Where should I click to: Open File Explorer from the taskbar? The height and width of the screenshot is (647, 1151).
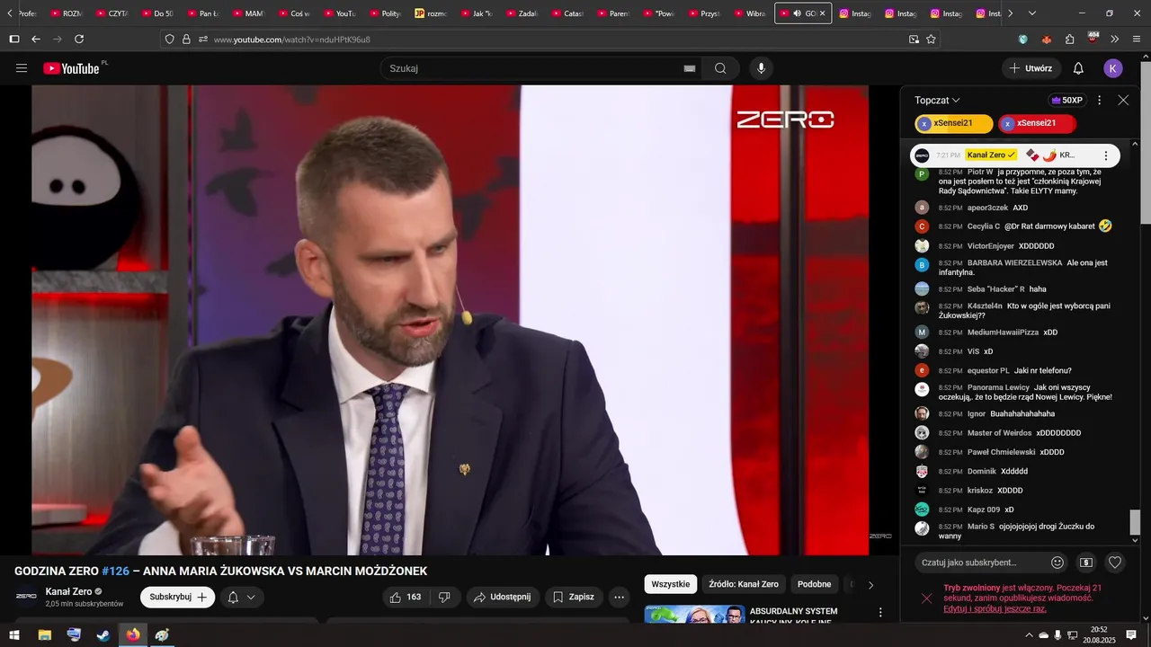[x=44, y=635]
